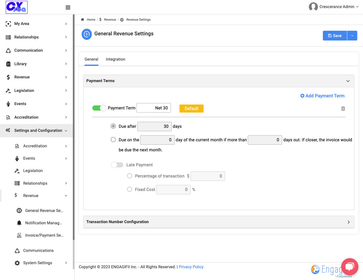Click the Percentage of transaction amount field

(x=208, y=176)
